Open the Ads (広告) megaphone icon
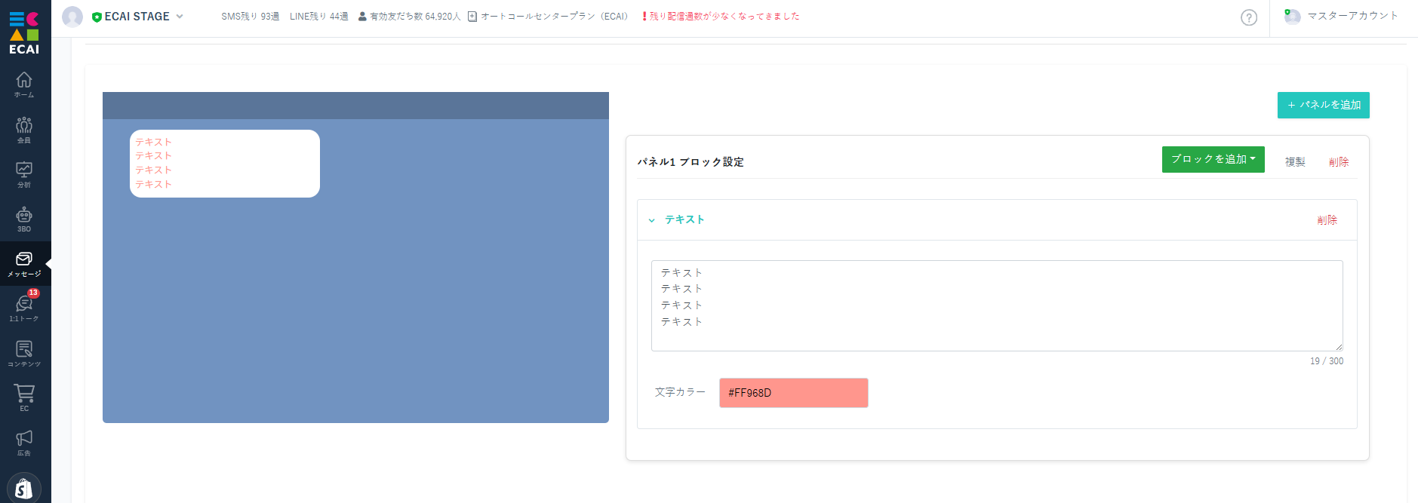This screenshot has width=1418, height=503. [24, 443]
